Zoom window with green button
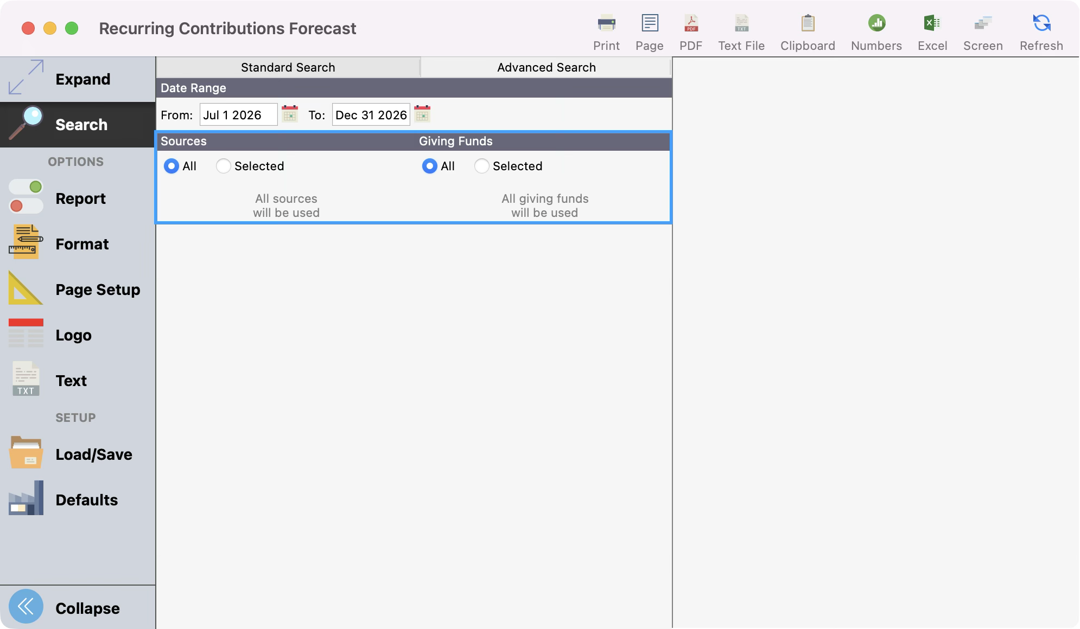The image size is (1080, 629). coord(72,28)
